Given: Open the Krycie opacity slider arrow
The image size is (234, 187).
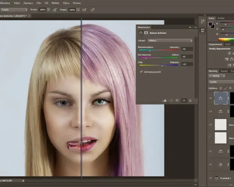Looking at the screenshot, I should point(48,10).
